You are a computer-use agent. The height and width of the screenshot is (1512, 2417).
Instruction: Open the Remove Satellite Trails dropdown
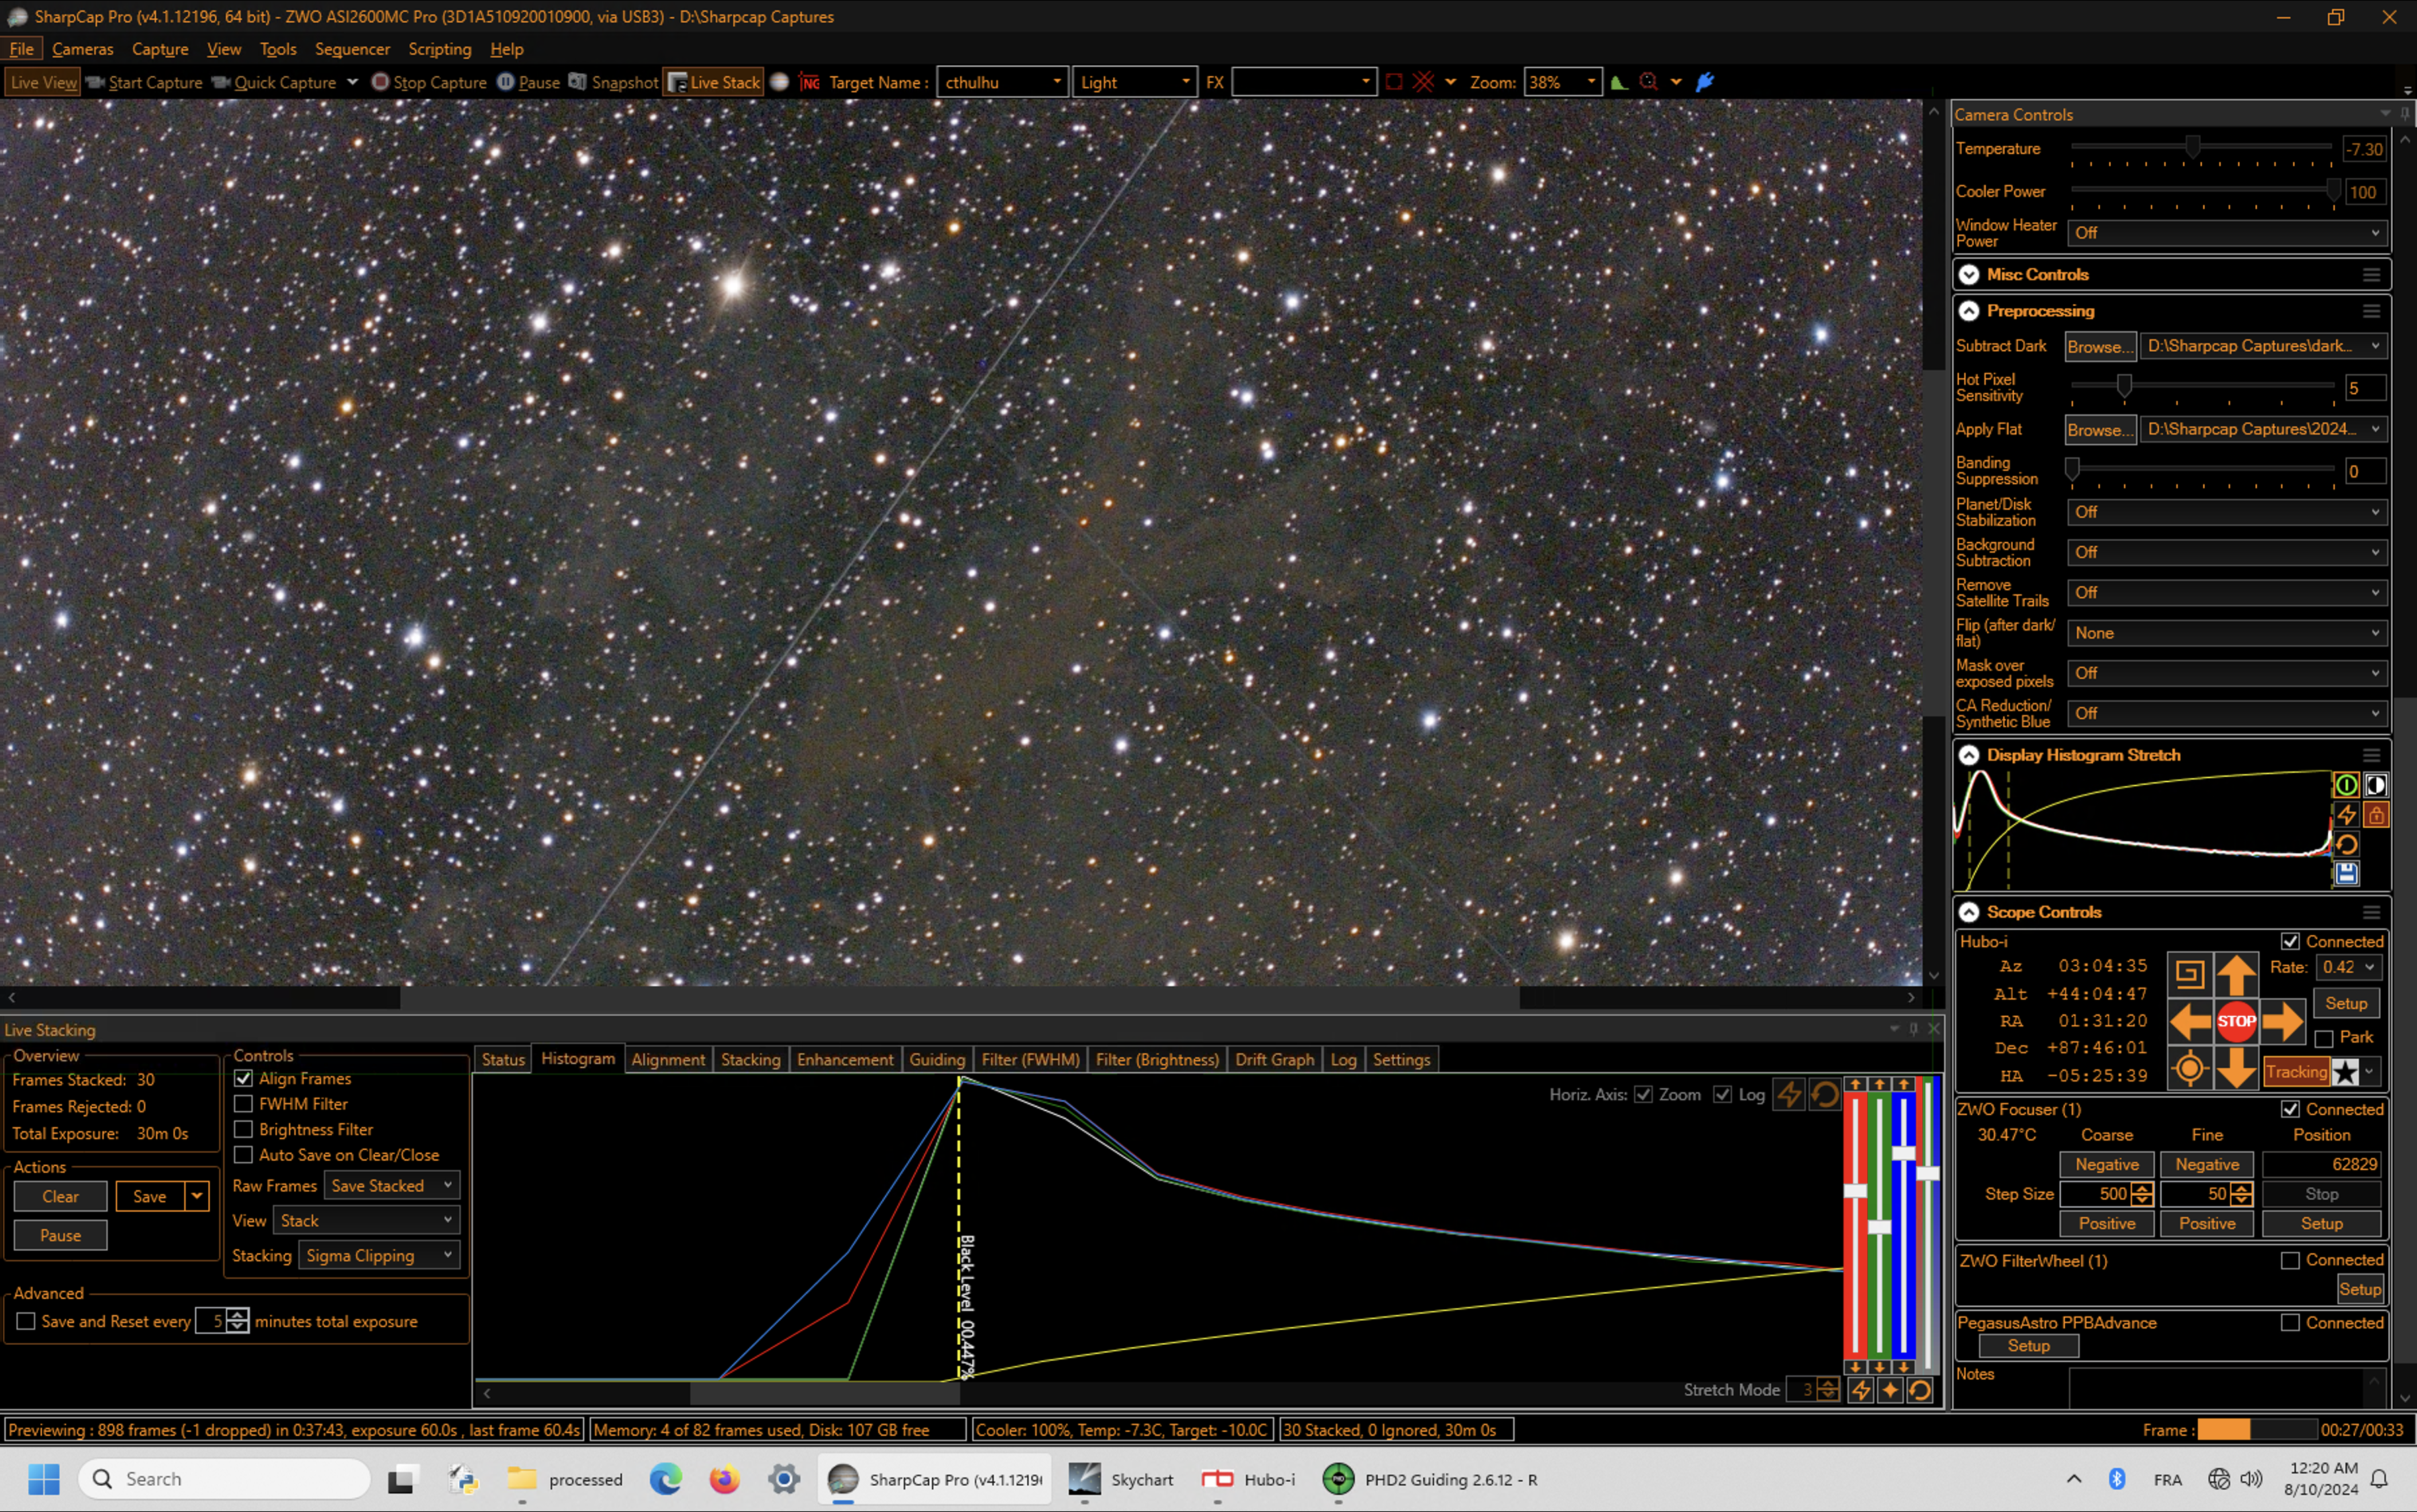[2228, 593]
